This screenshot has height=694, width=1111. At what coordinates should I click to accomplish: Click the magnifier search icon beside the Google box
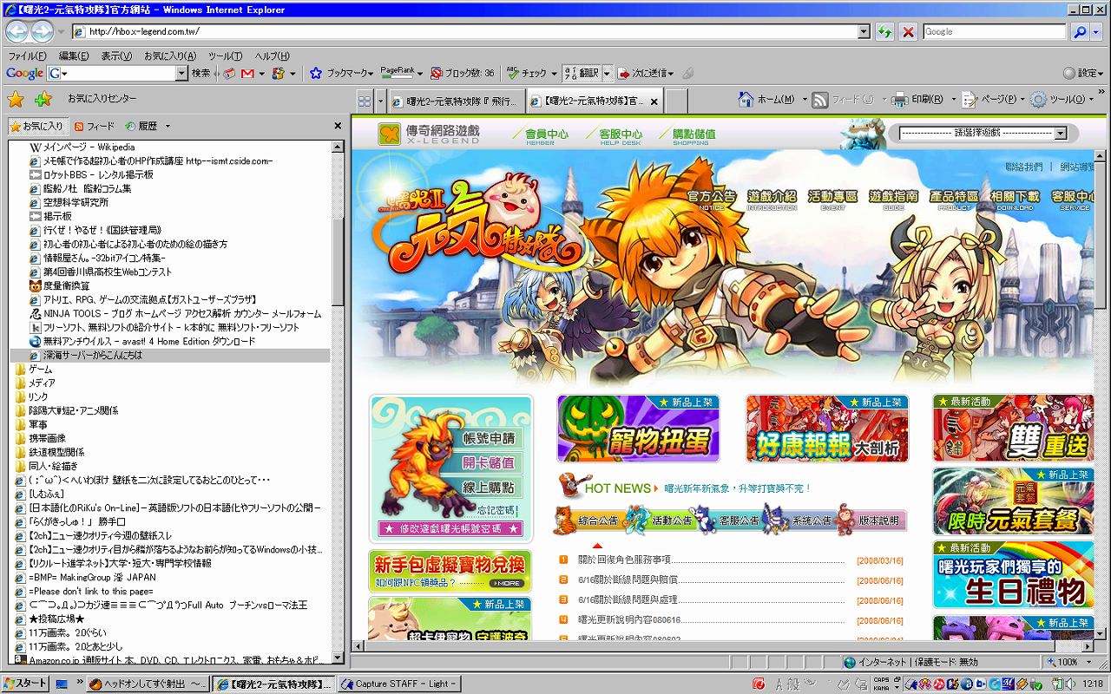tap(1079, 32)
